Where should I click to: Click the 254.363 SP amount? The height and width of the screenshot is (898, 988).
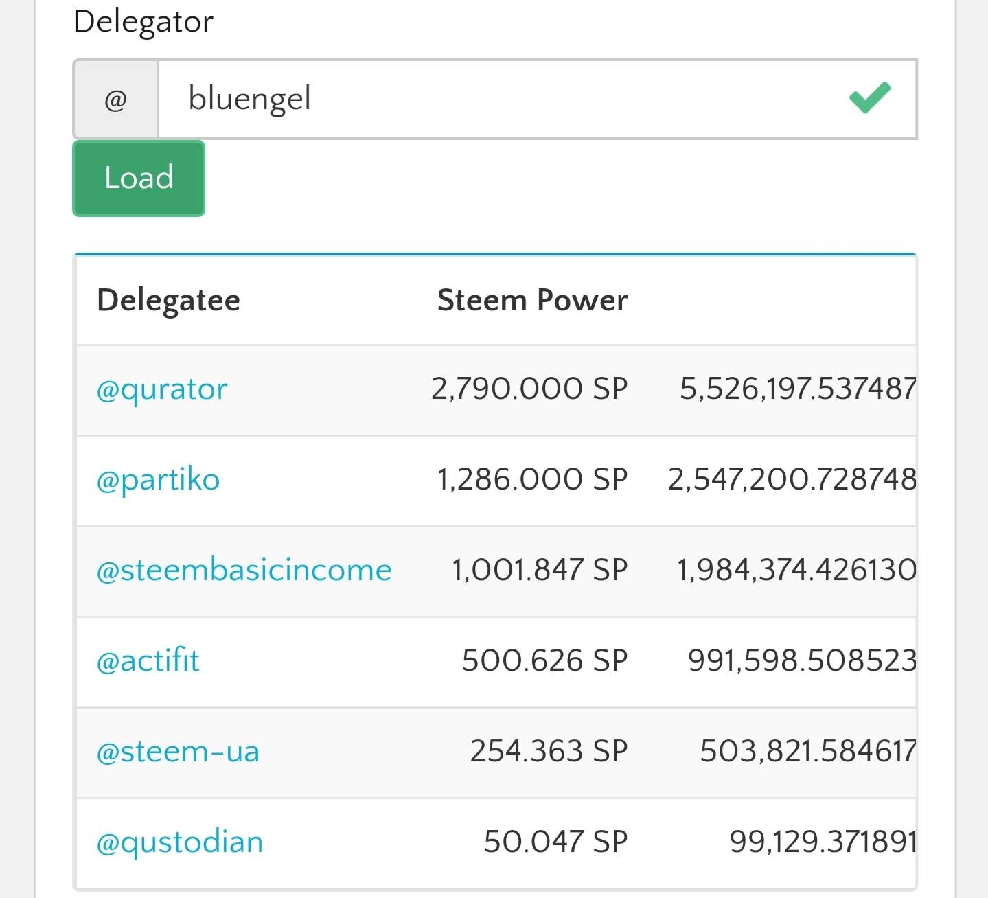click(x=549, y=752)
